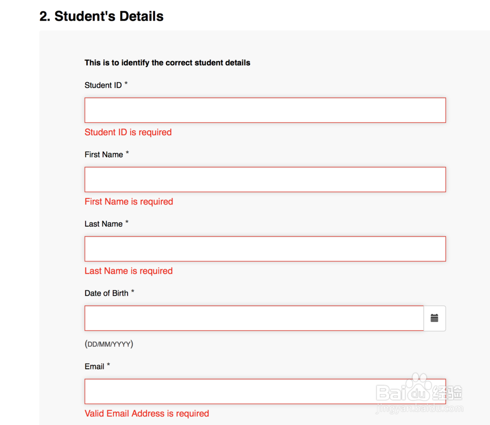Screen dimensions: 490x425
Task: Click the "Student ID" field label
Action: pos(103,85)
